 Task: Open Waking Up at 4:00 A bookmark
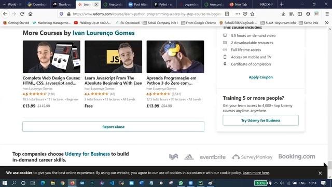[92, 23]
